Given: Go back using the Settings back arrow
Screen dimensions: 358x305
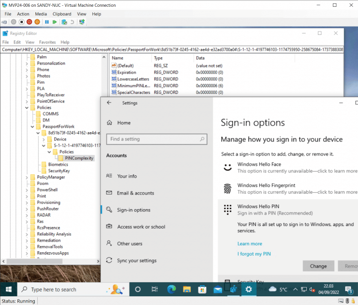Looking at the screenshot, I should coord(109,103).
